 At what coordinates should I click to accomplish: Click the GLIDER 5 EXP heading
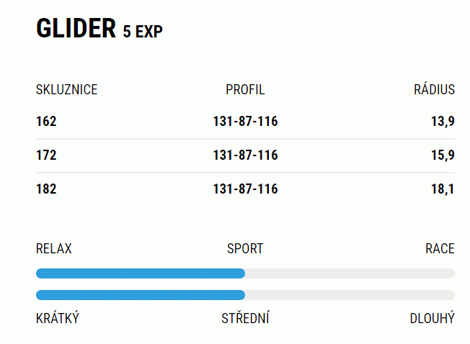click(x=99, y=28)
